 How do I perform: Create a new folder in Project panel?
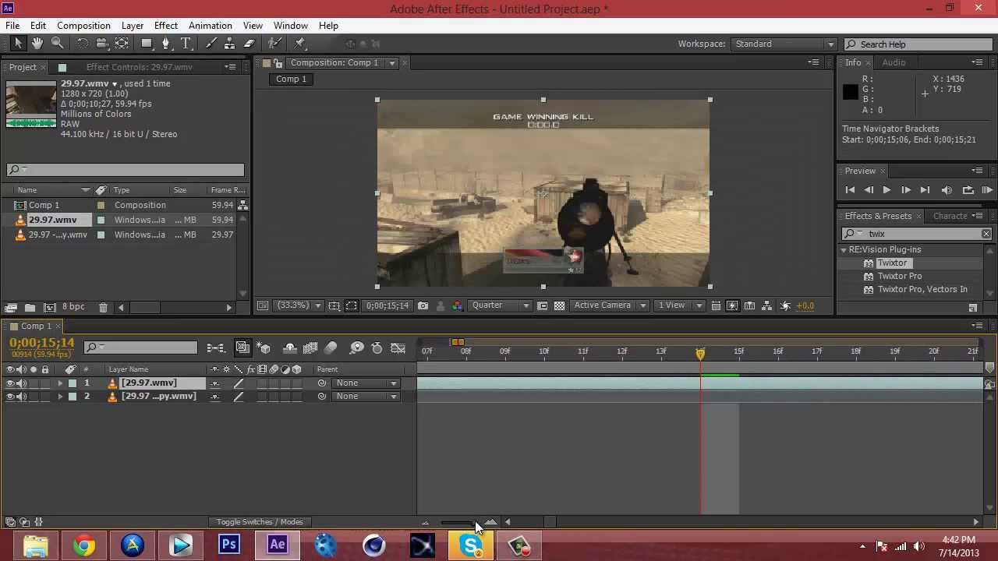click(30, 308)
